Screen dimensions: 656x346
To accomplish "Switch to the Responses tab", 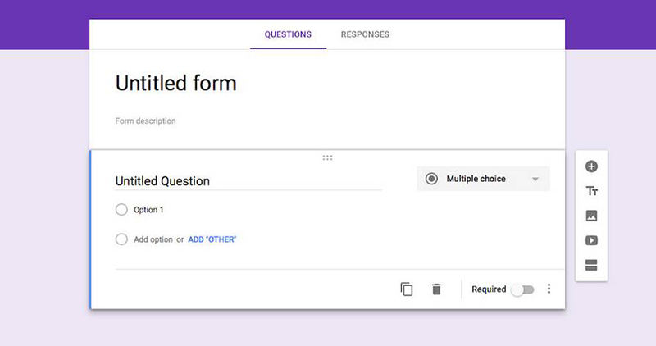I will click(365, 34).
